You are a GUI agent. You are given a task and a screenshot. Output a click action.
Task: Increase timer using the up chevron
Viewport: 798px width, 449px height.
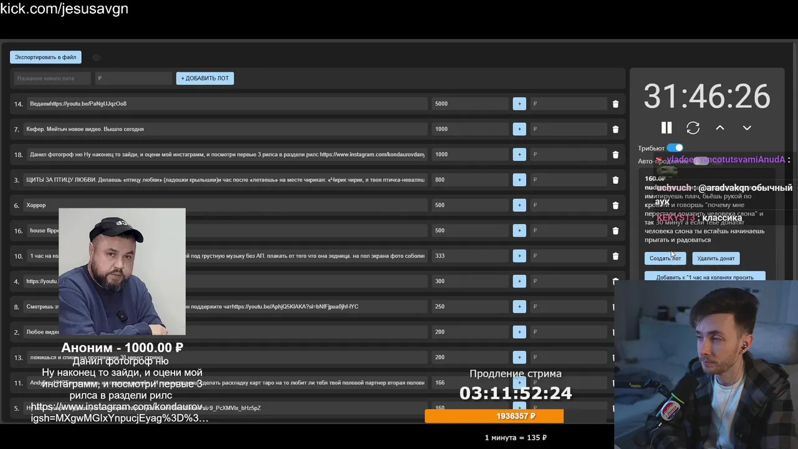(720, 128)
